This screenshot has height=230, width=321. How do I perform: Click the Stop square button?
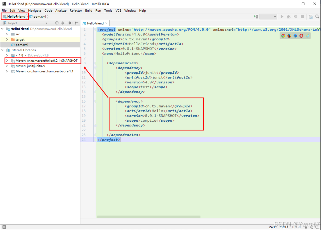click(x=302, y=17)
